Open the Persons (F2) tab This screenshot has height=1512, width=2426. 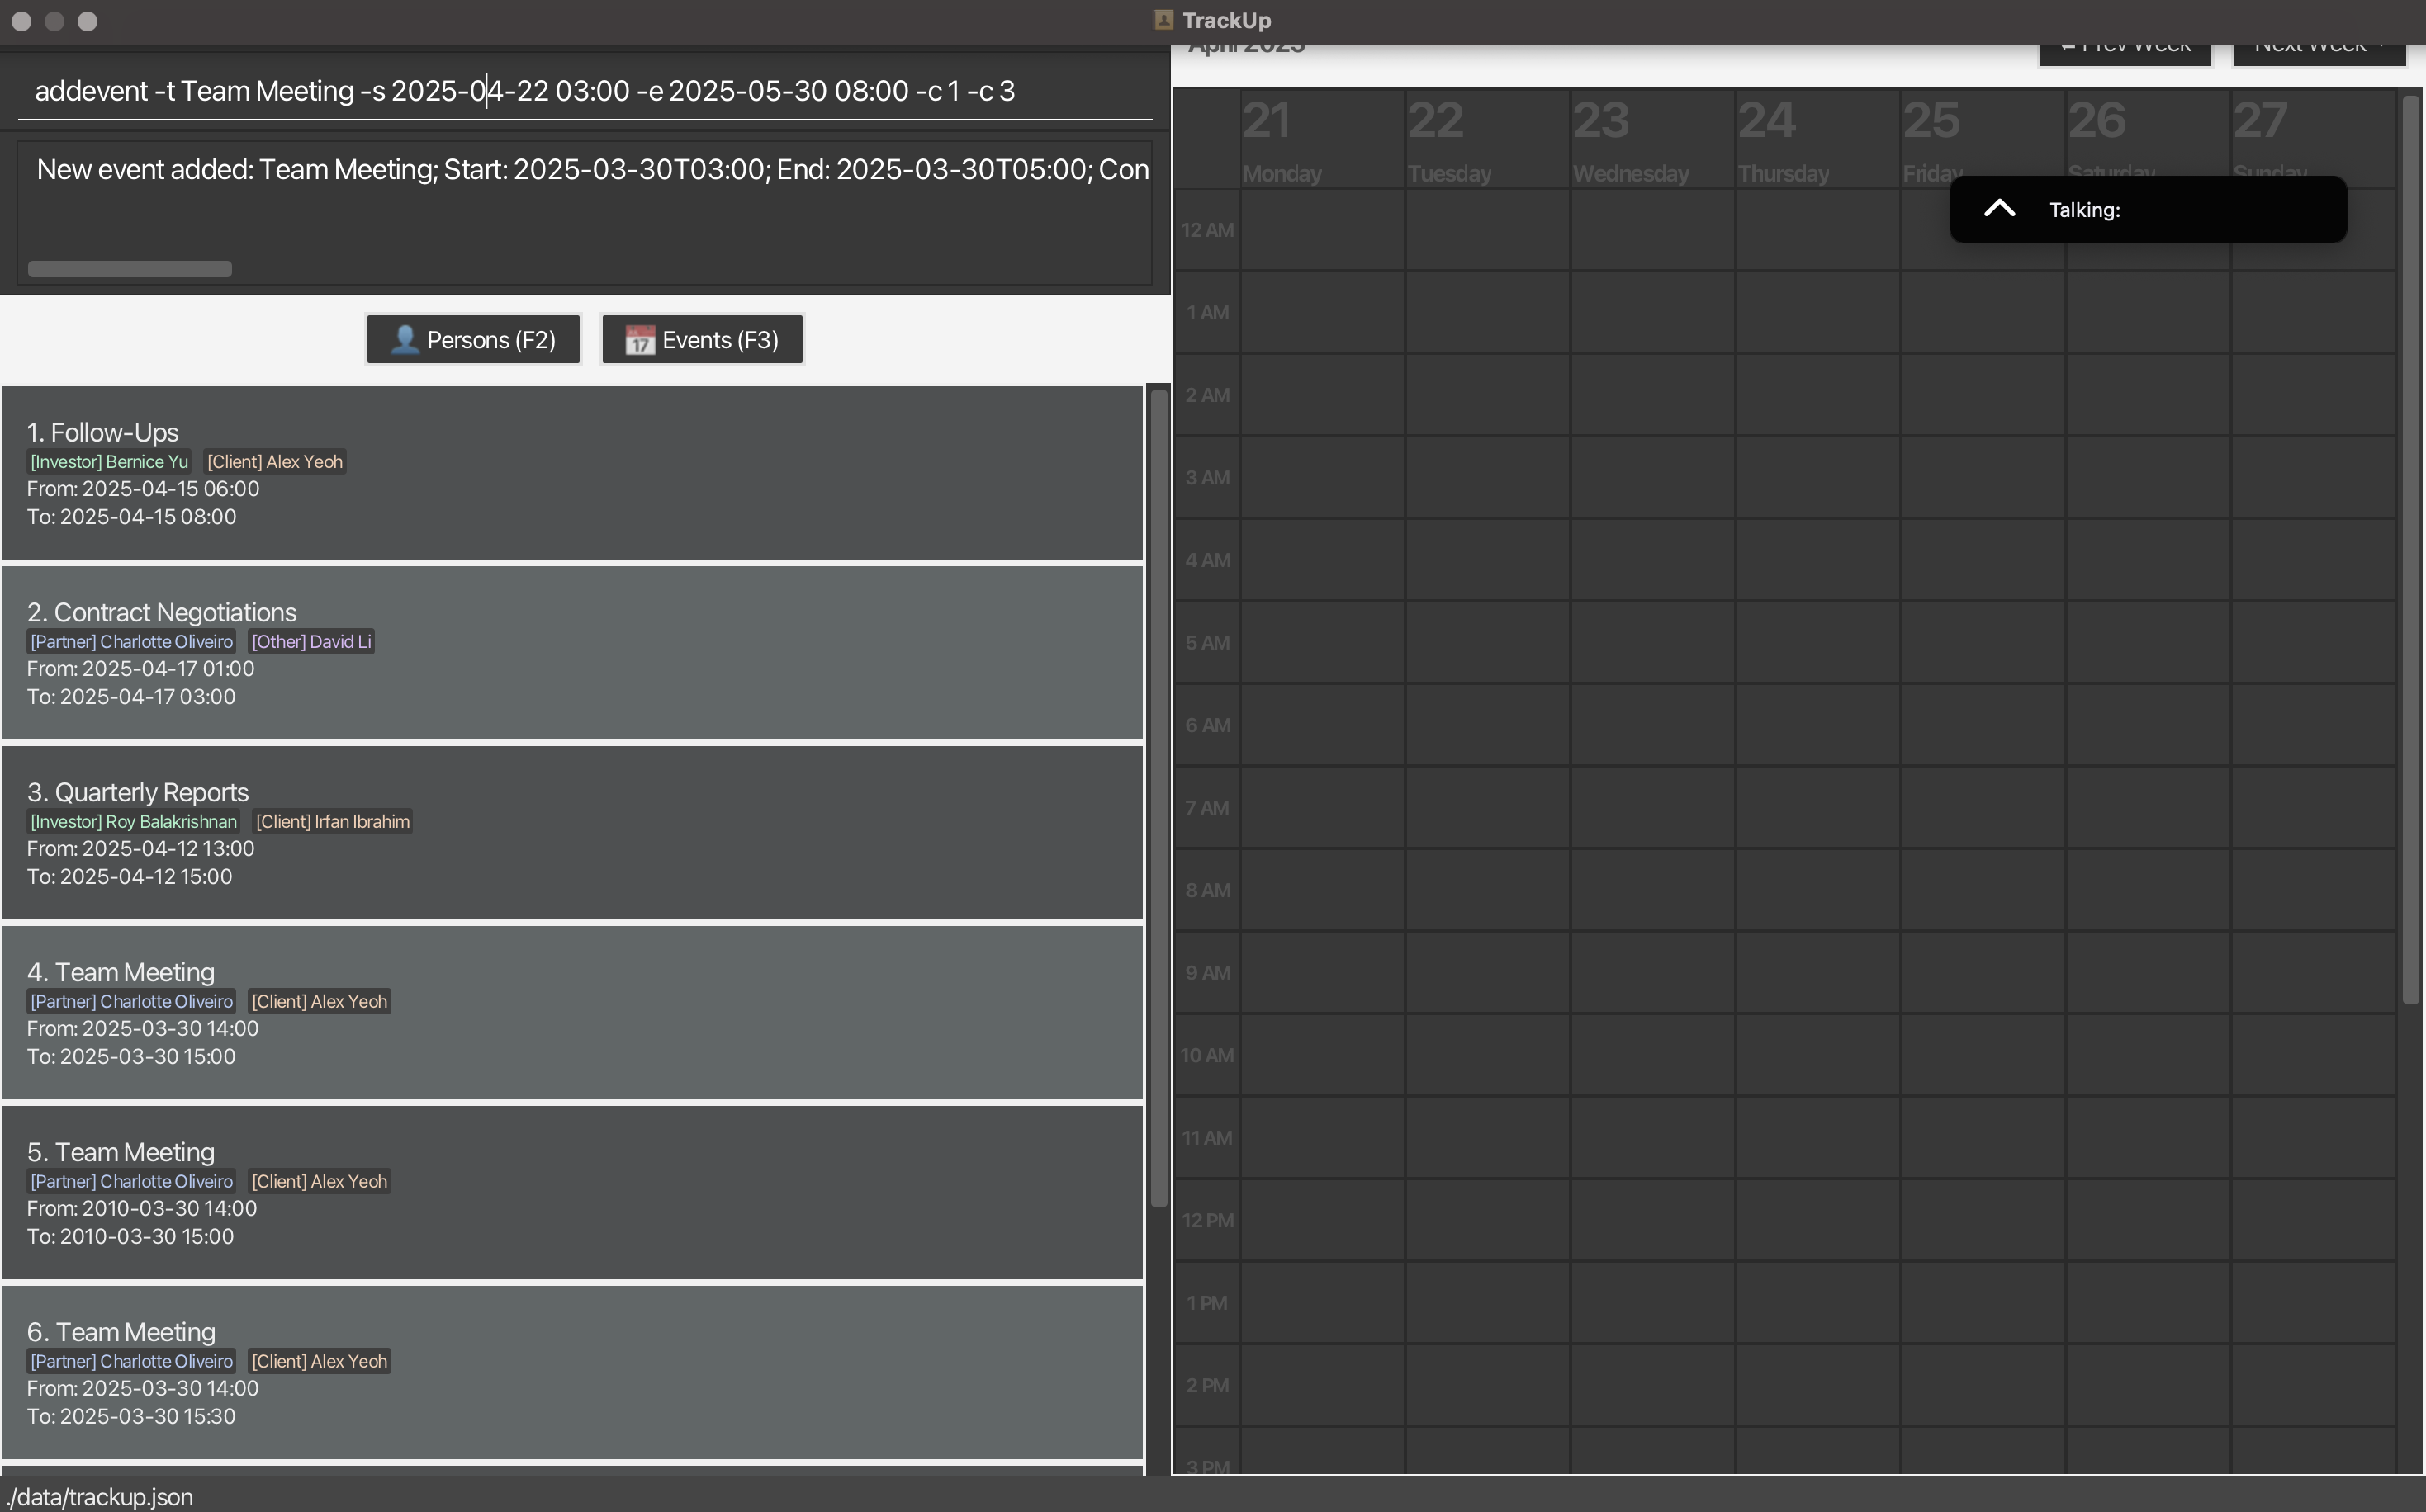tap(473, 340)
